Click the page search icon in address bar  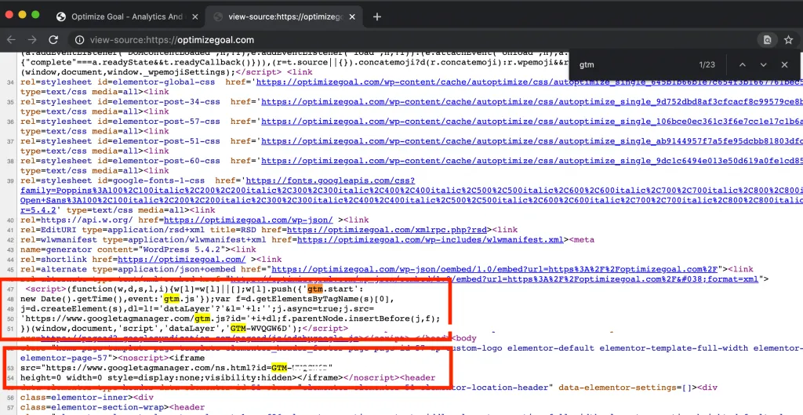click(767, 40)
